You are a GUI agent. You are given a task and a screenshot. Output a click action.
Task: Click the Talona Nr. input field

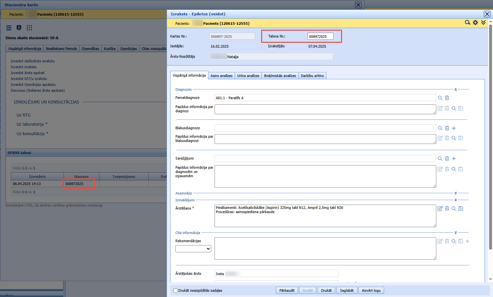[320, 36]
